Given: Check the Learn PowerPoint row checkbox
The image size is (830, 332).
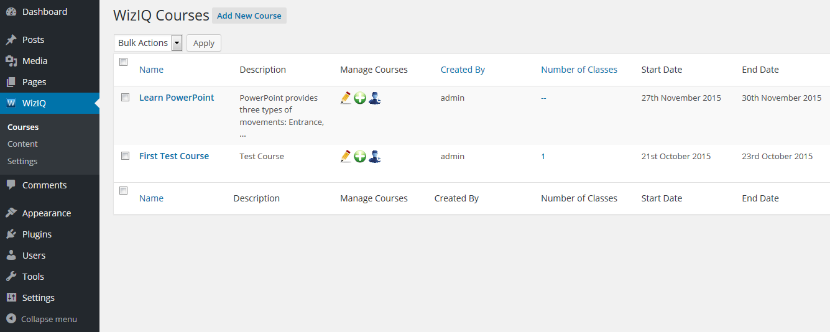Looking at the screenshot, I should 125,98.
